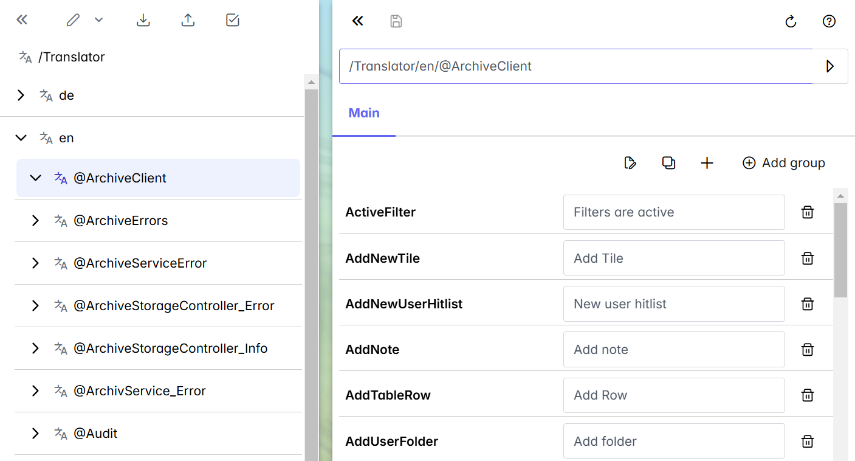Click the scroll-up arrow of translation list scrollbar
The height and width of the screenshot is (461, 855).
click(x=841, y=196)
